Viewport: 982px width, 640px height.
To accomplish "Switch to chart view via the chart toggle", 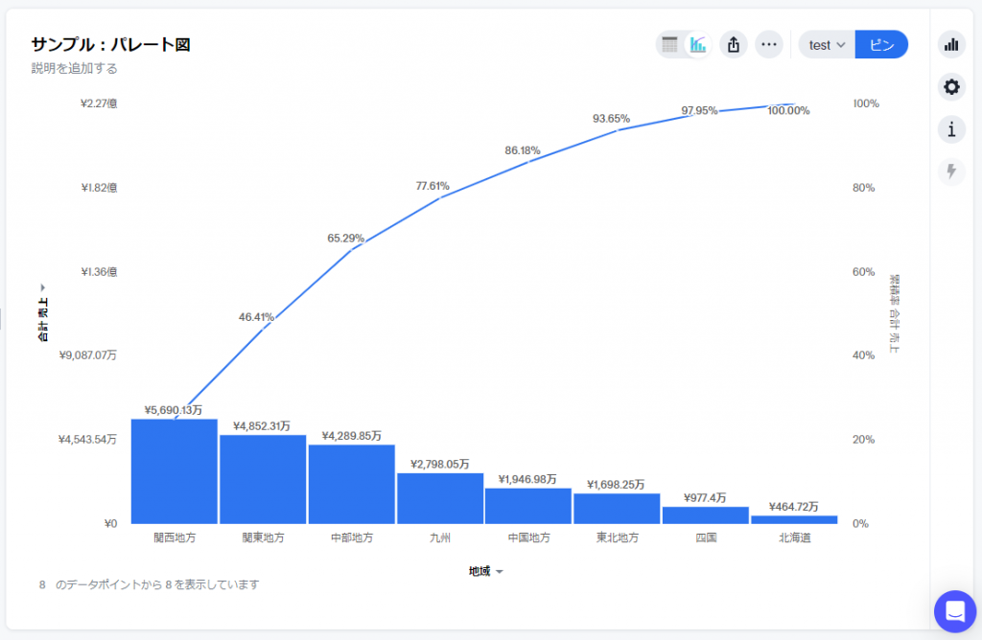I will [697, 44].
